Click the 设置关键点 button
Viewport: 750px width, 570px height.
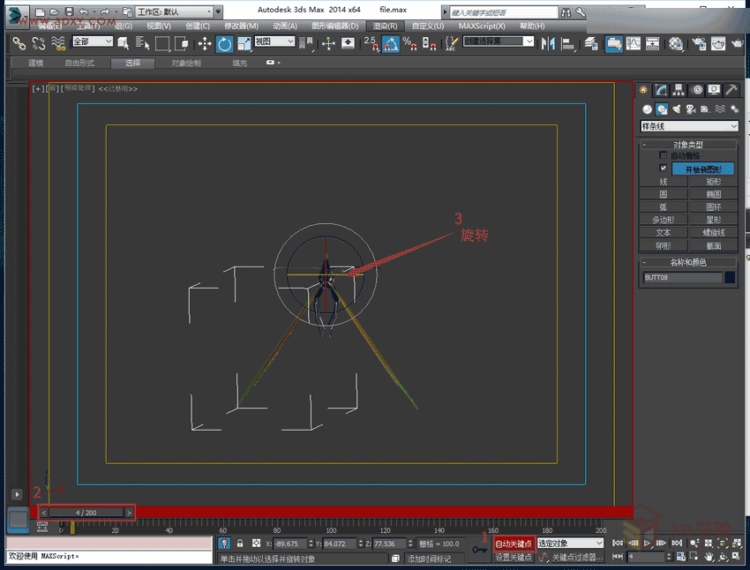pos(514,557)
